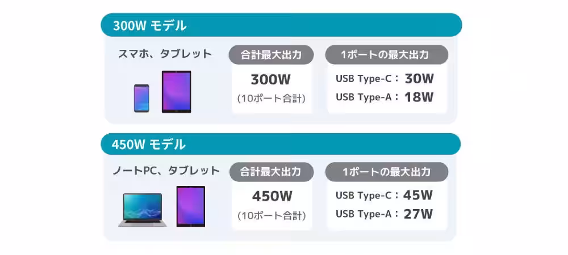Click 1ポートの最大出力 label in 300W section
The height and width of the screenshot is (255, 568).
[x=386, y=55]
